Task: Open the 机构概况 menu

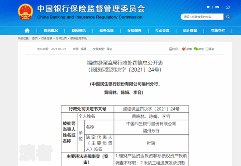Action: (x=51, y=30)
